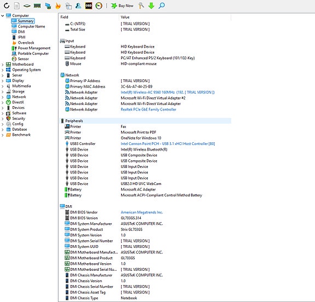The height and width of the screenshot is (302, 315).
Task: Collapse the Computer tree node
Action: tap(2, 15)
